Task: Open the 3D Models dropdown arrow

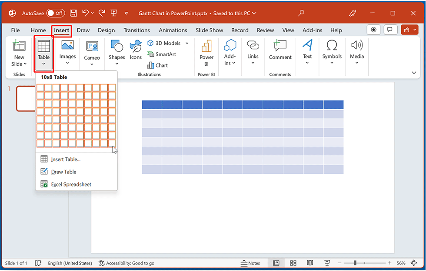Action: coord(187,43)
